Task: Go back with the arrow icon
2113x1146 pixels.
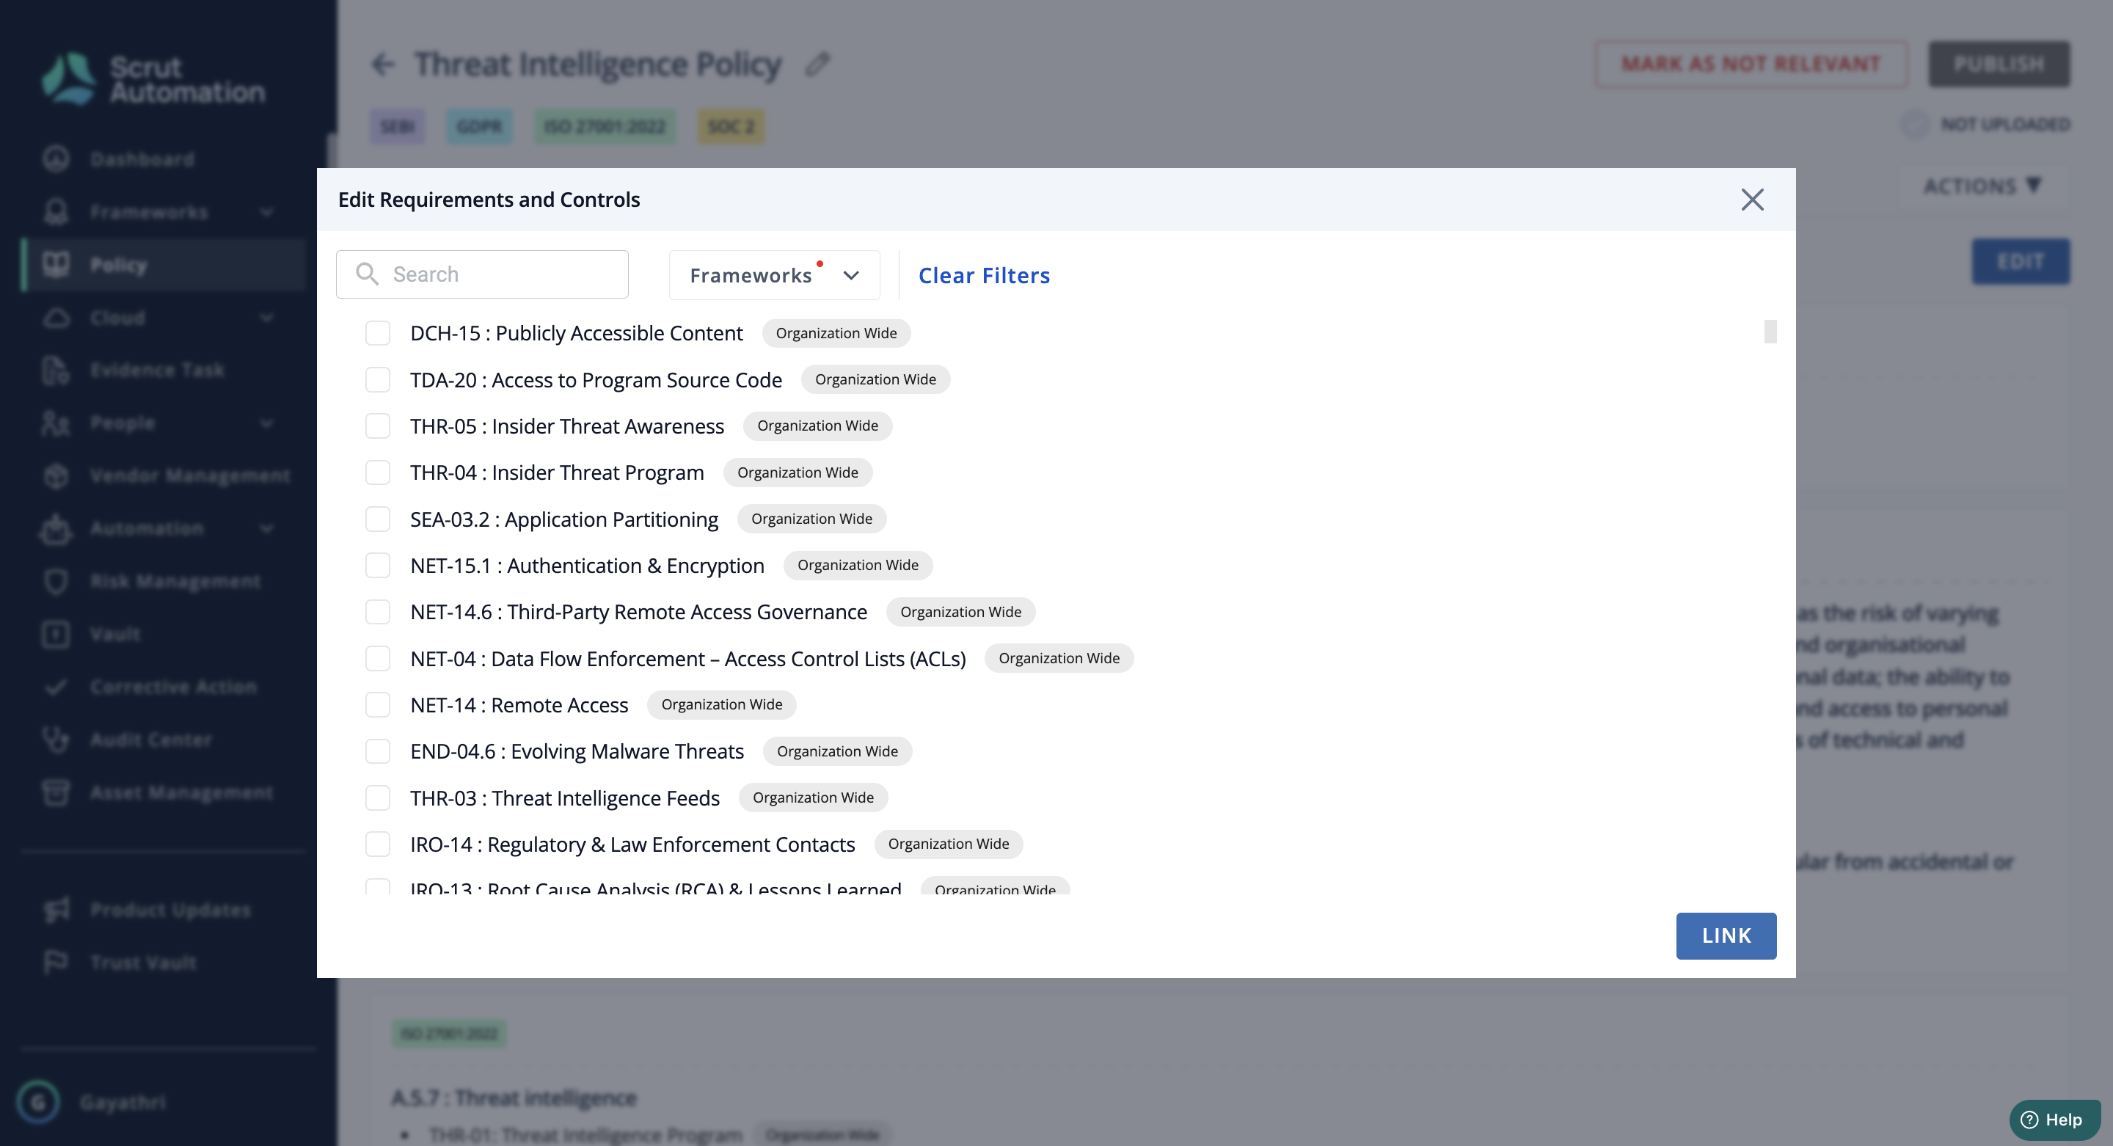Action: pos(383,64)
